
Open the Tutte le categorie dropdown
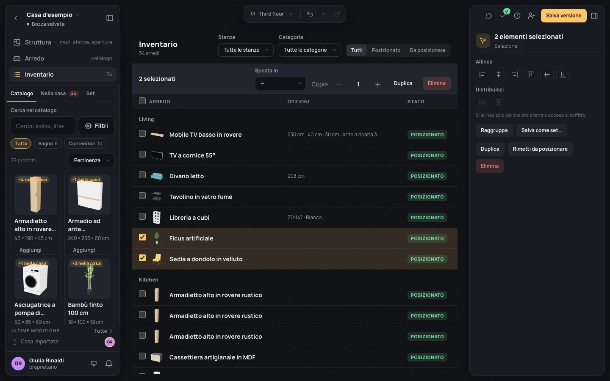click(310, 50)
